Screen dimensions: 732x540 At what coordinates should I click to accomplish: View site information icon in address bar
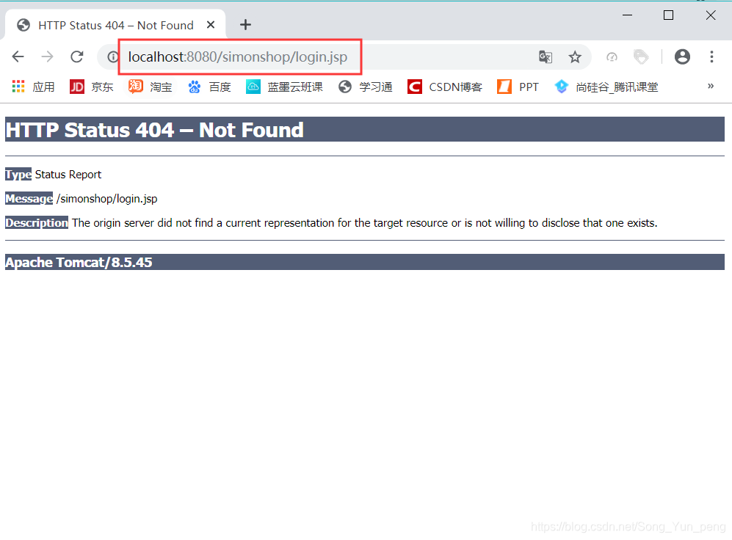[112, 57]
